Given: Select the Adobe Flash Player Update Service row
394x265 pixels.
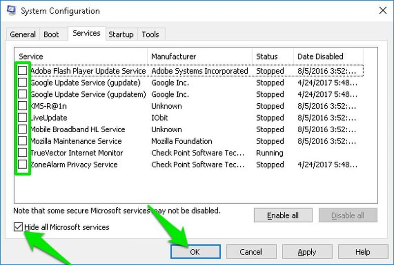Looking at the screenshot, I should (x=191, y=71).
